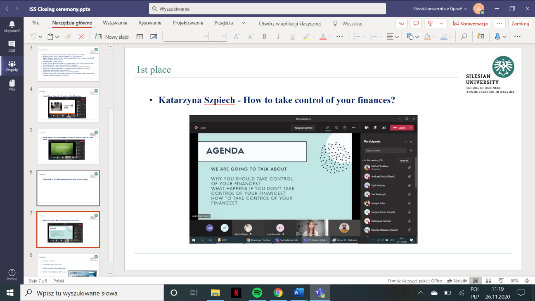The width and height of the screenshot is (535, 301).
Task: Select slide 5 thumbnail in panel
Action: click(x=68, y=146)
